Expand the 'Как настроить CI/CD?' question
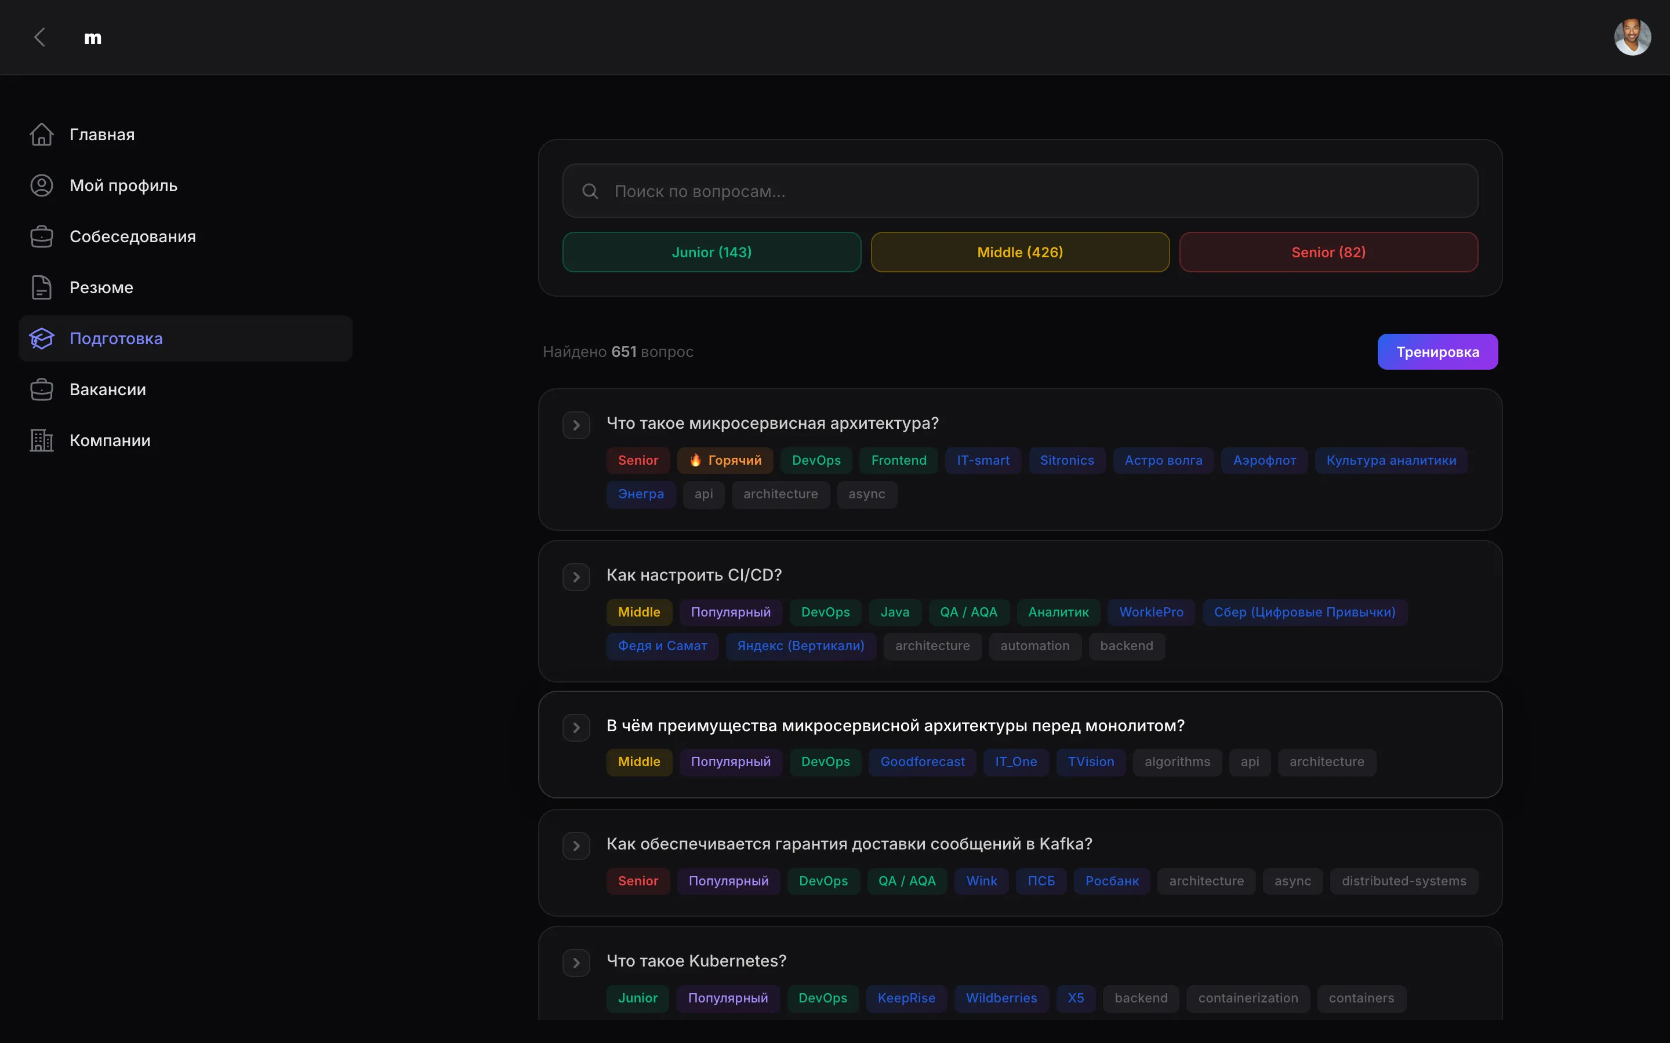The image size is (1670, 1043). click(576, 577)
